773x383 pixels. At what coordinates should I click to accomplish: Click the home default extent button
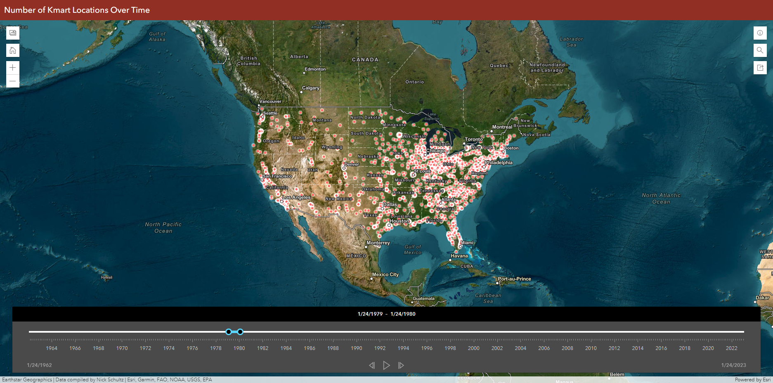coord(13,50)
